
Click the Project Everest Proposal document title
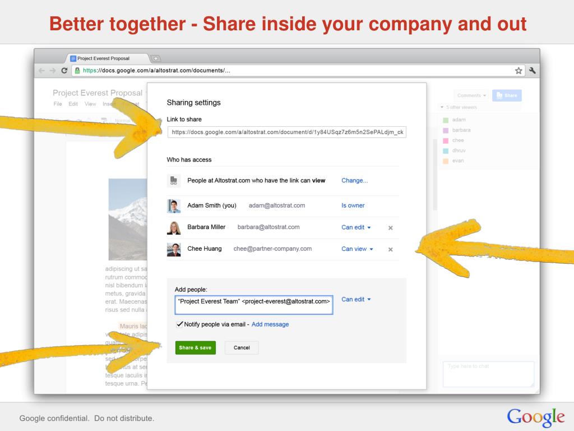[98, 93]
